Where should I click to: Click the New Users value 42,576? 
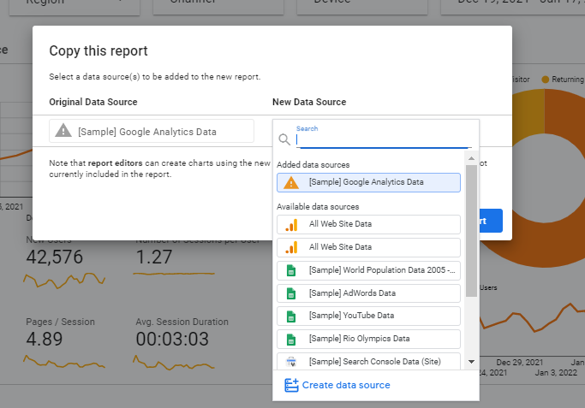coord(55,257)
